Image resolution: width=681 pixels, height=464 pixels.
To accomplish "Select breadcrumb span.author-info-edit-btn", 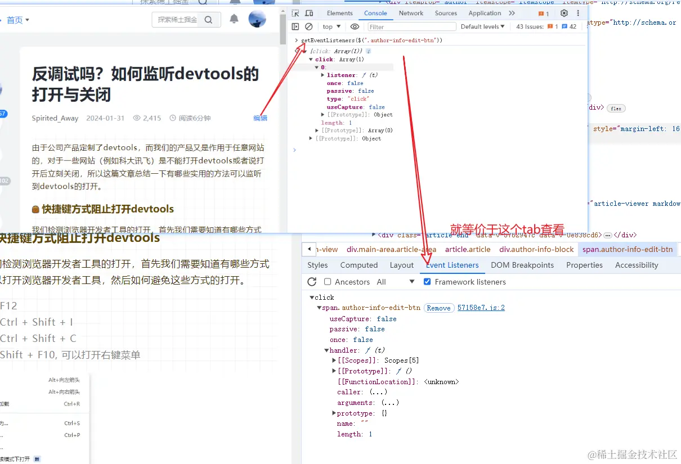I will (628, 249).
